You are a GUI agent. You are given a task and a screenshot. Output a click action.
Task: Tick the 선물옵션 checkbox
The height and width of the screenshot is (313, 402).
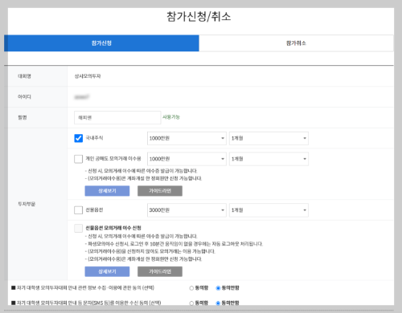point(78,210)
